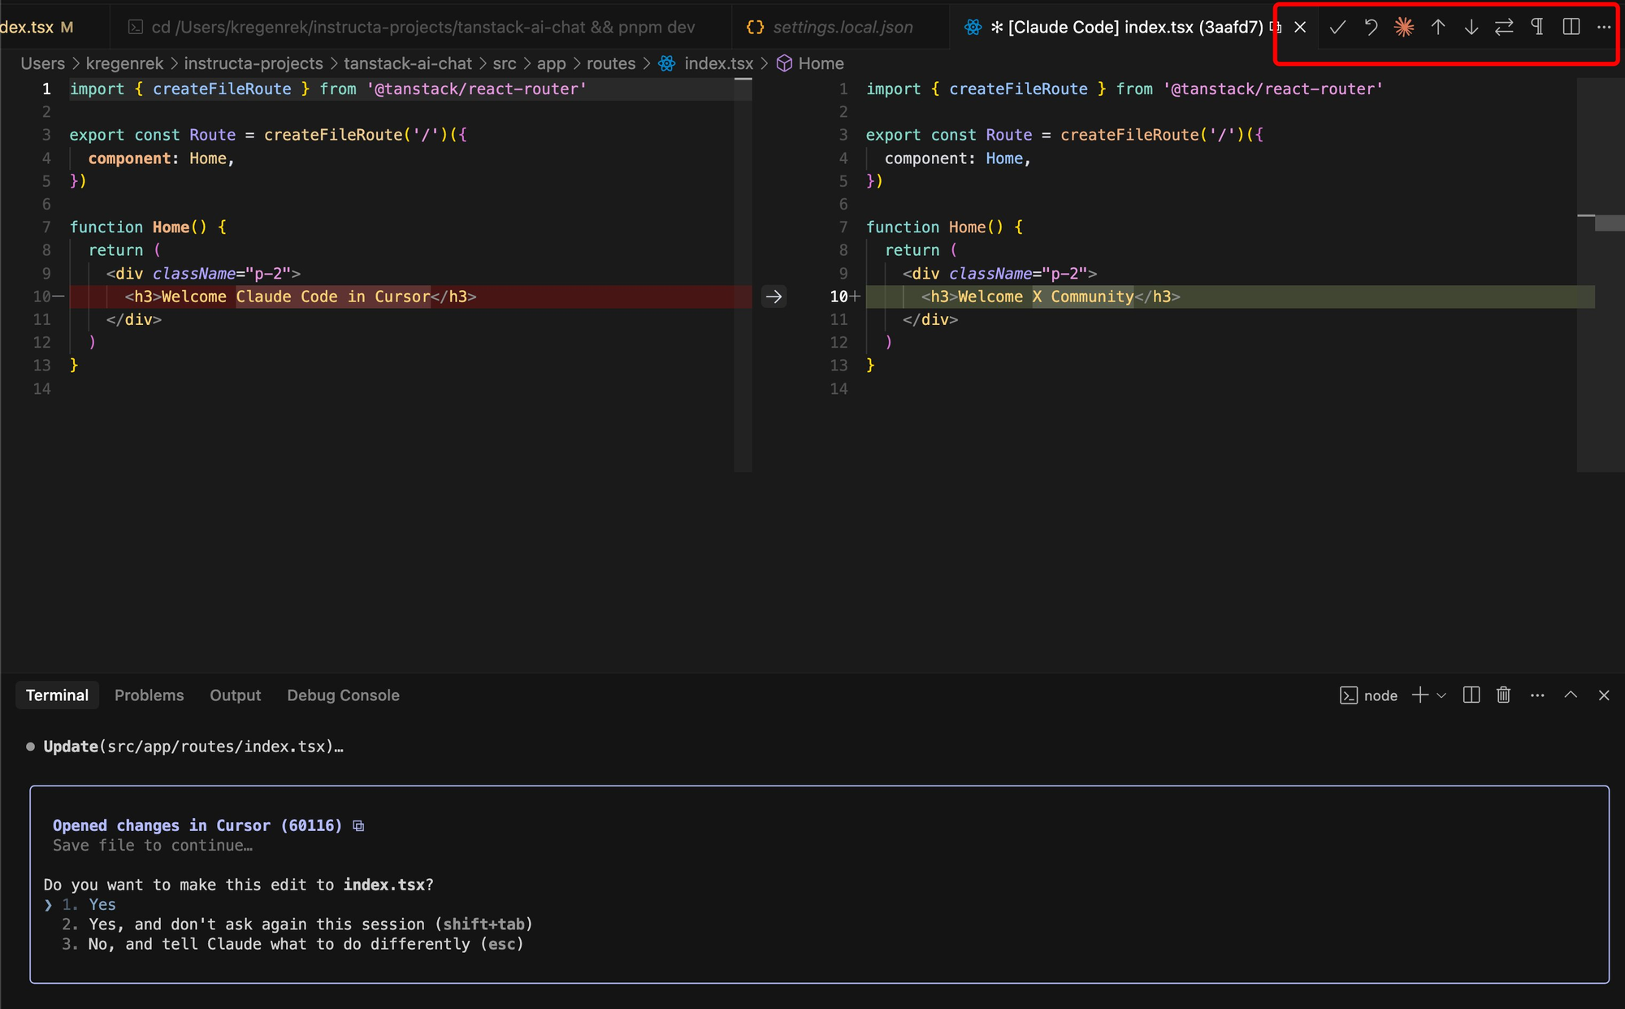Viewport: 1625px width, 1009px height.
Task: Create a new terminal with plus icon
Action: [1419, 695]
